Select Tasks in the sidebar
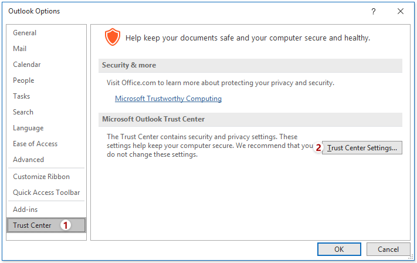Viewport: 417px width, 263px height. pyautogui.click(x=22, y=96)
